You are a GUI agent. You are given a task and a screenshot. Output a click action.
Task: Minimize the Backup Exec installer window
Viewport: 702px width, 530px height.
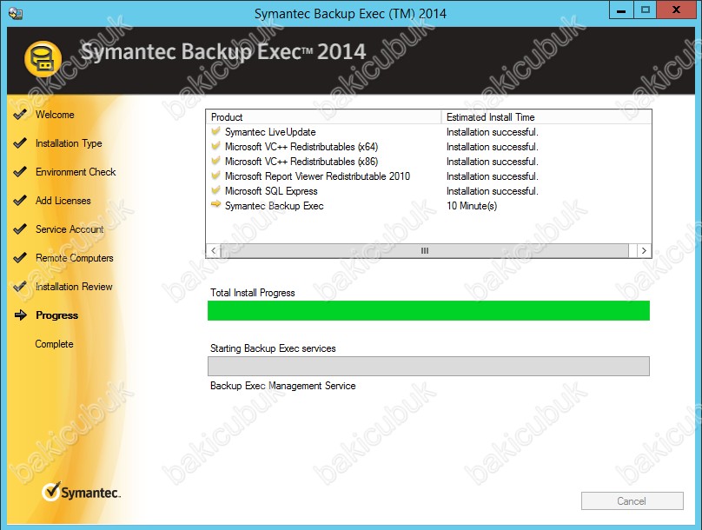click(621, 10)
